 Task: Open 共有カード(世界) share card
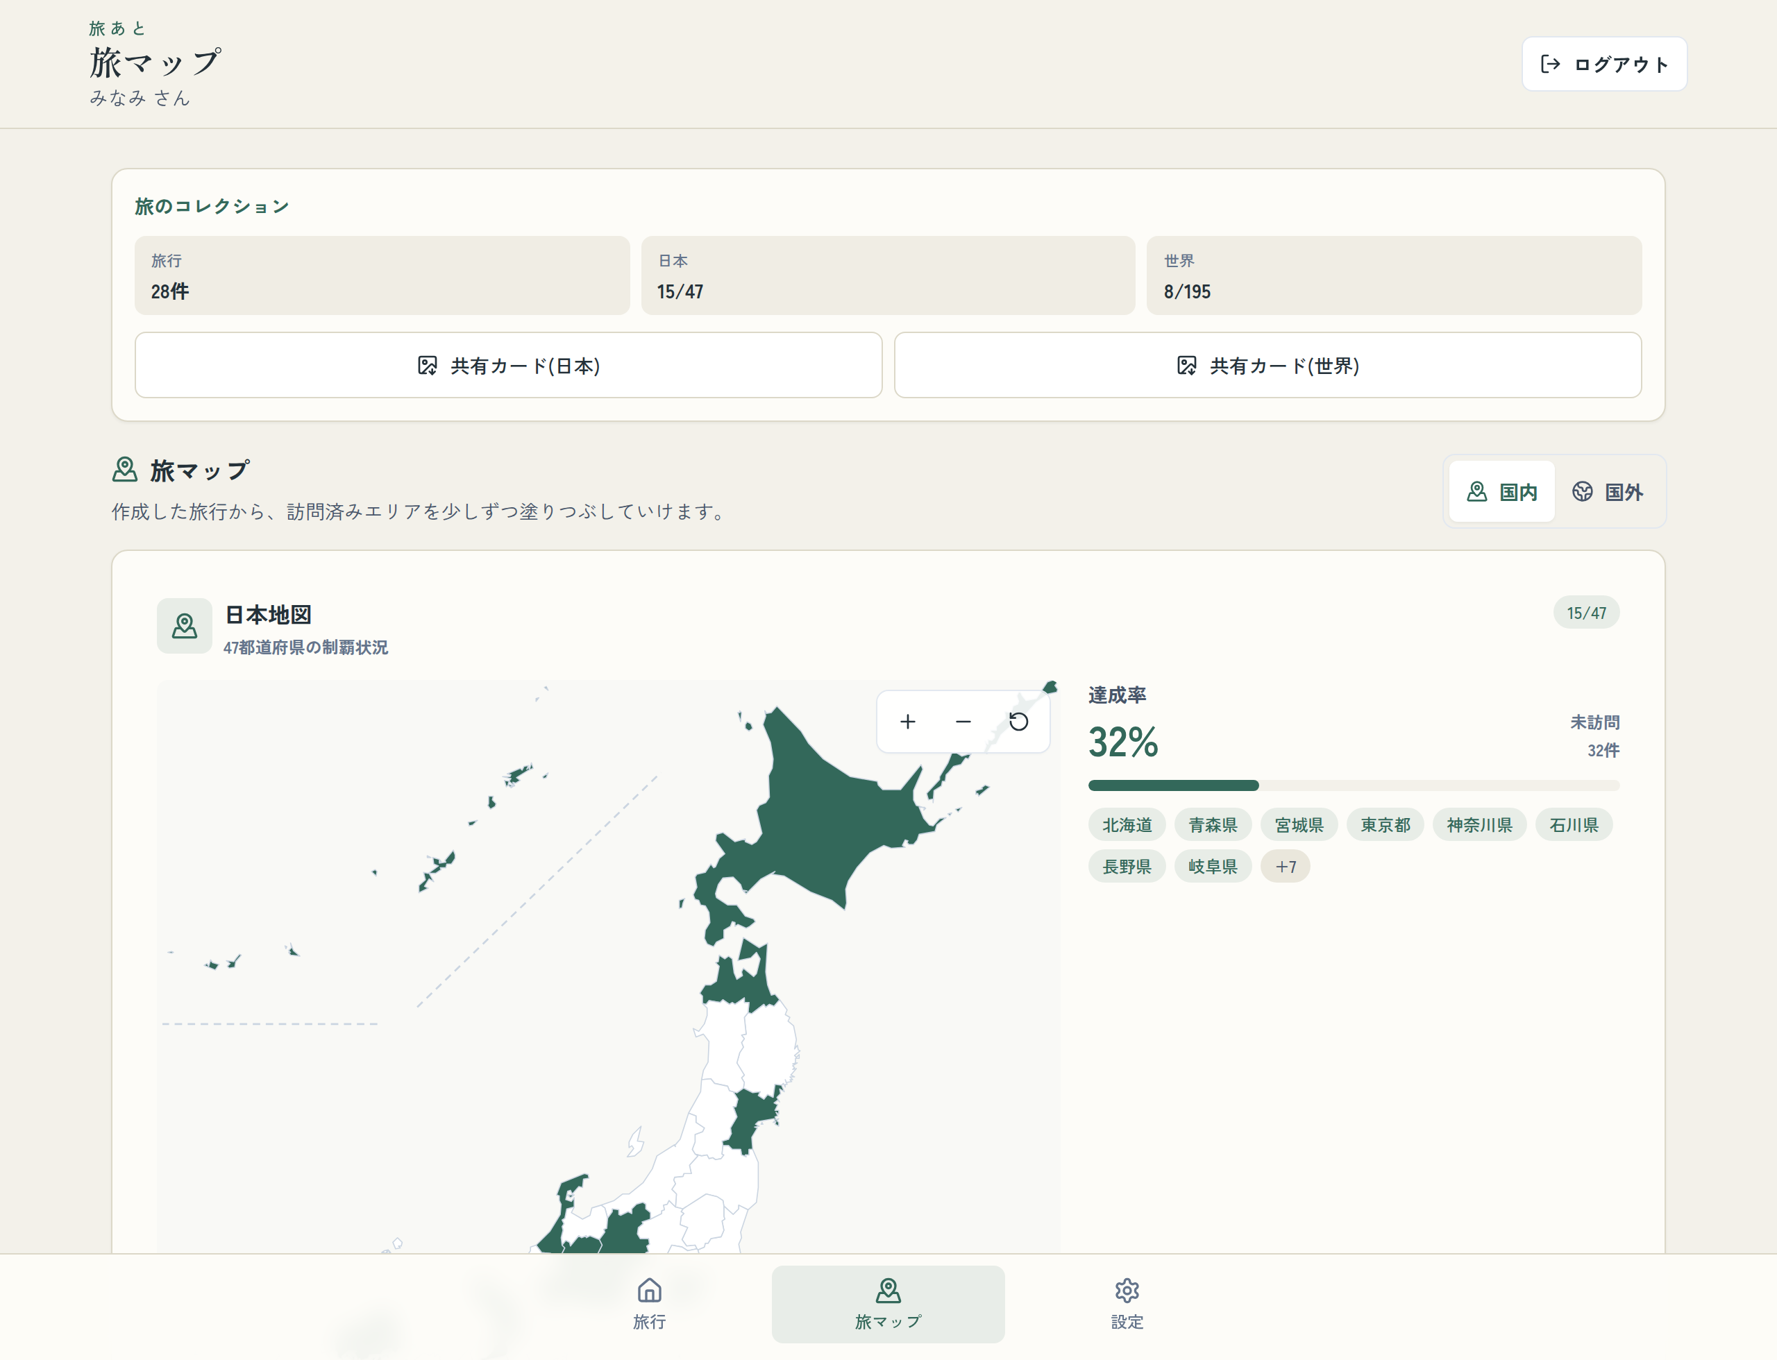coord(1268,365)
